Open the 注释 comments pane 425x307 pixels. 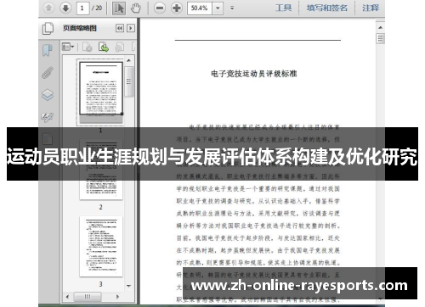tap(371, 8)
